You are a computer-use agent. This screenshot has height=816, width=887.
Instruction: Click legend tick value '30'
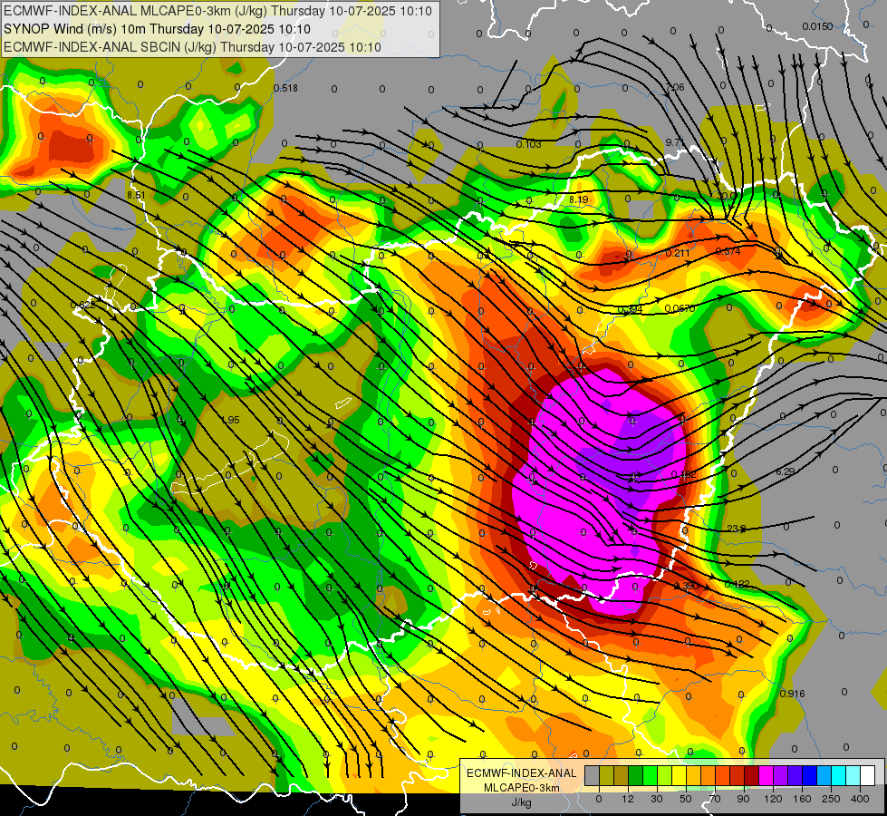pos(657,799)
